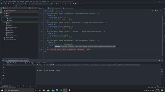The width and height of the screenshot is (165, 92).
Task: Open File Explorer from the taskbar
Action: [x=44, y=90]
